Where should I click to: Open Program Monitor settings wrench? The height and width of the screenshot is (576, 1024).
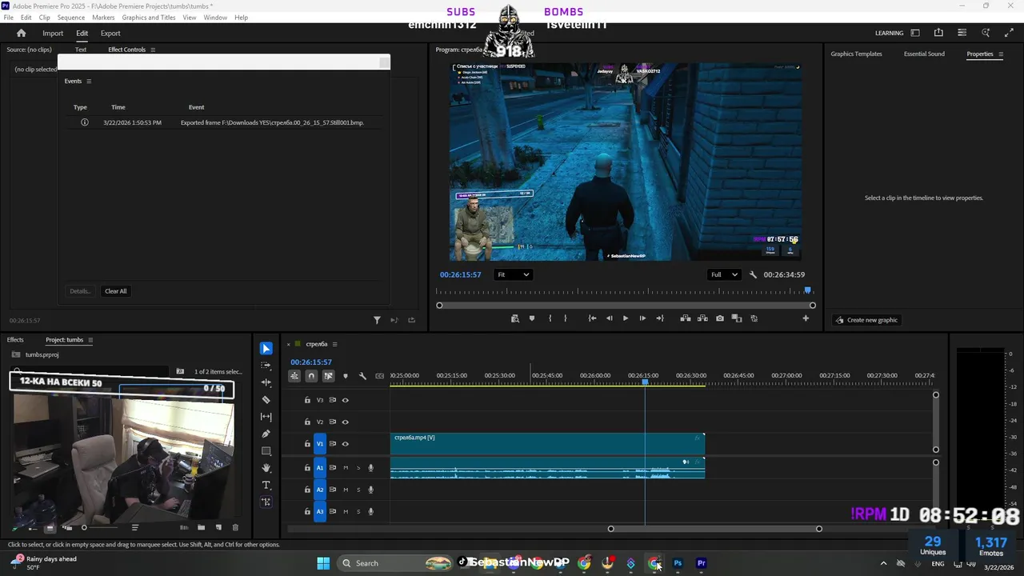(x=753, y=274)
